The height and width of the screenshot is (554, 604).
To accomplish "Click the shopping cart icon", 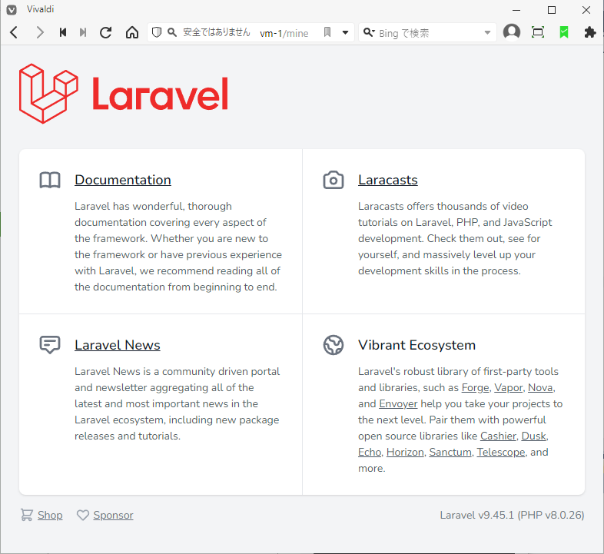I will (27, 515).
